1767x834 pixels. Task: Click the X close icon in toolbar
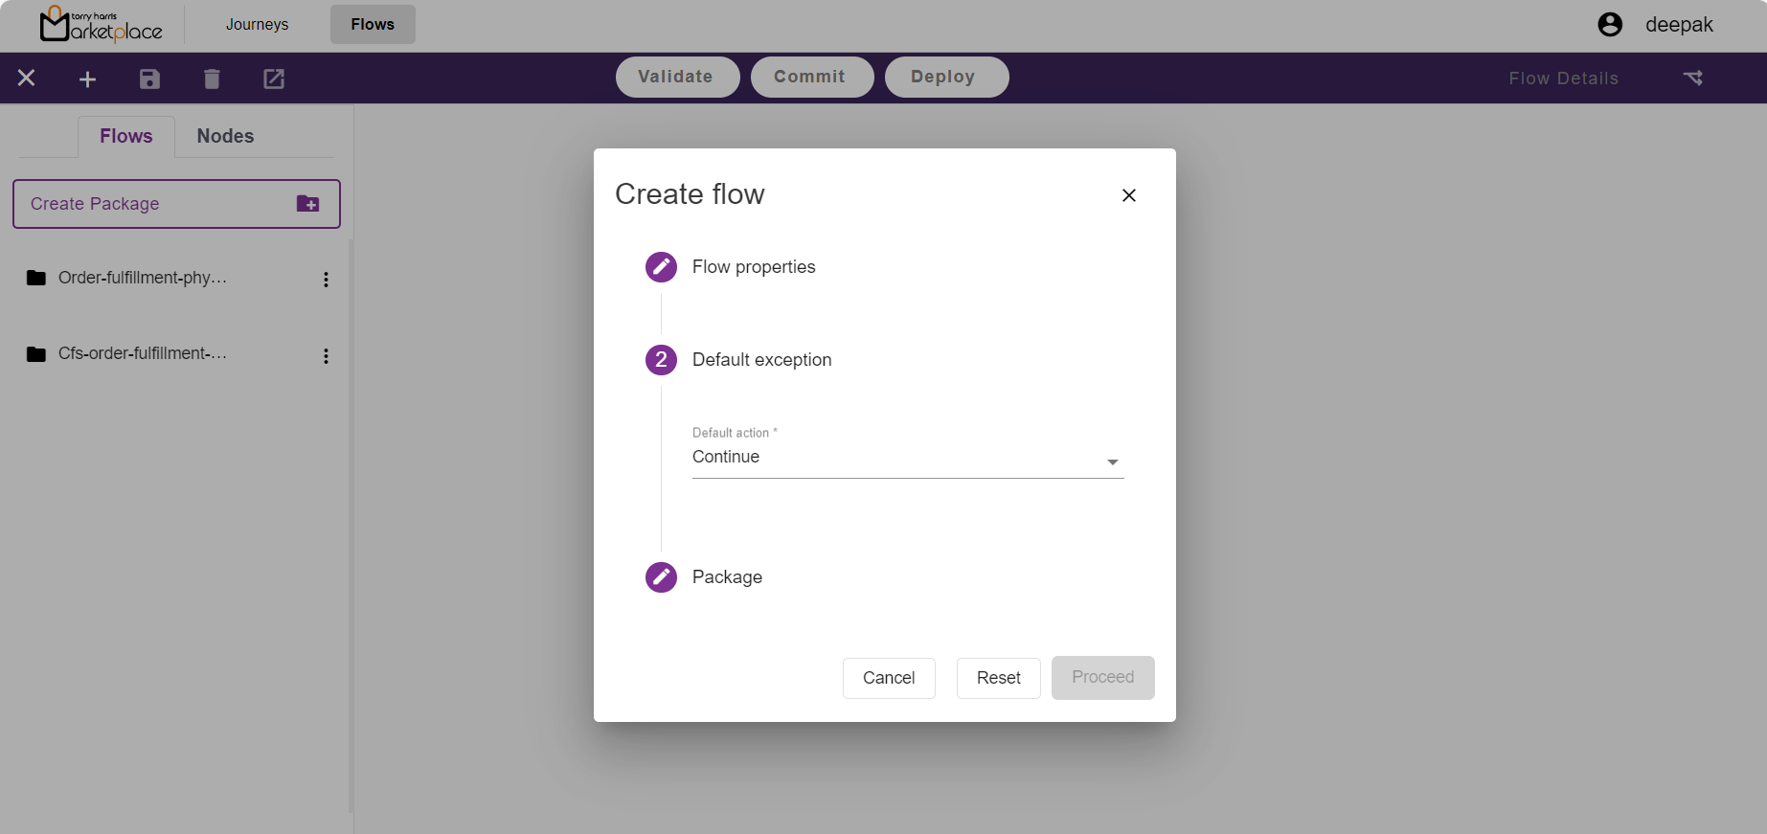tap(27, 79)
